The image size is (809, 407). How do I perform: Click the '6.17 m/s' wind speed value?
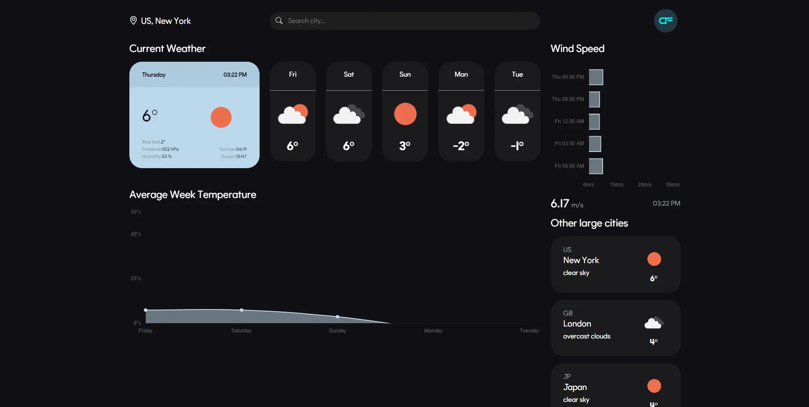[x=567, y=203]
